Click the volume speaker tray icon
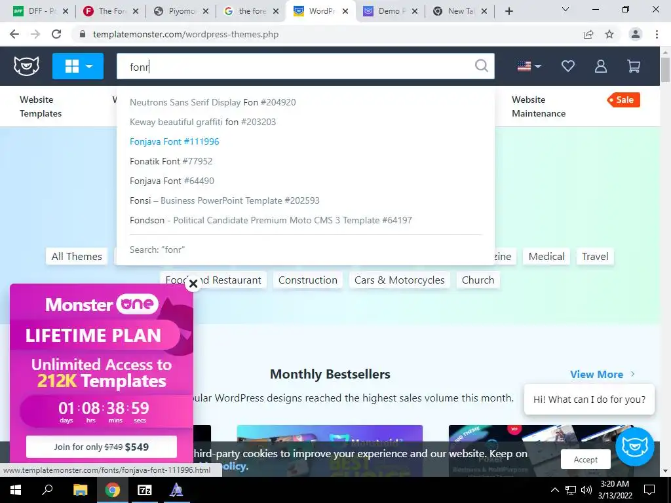The image size is (671, 503). tap(586, 490)
